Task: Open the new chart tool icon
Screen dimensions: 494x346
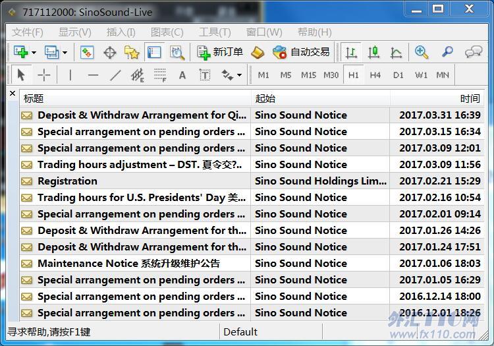Action: click(21, 52)
